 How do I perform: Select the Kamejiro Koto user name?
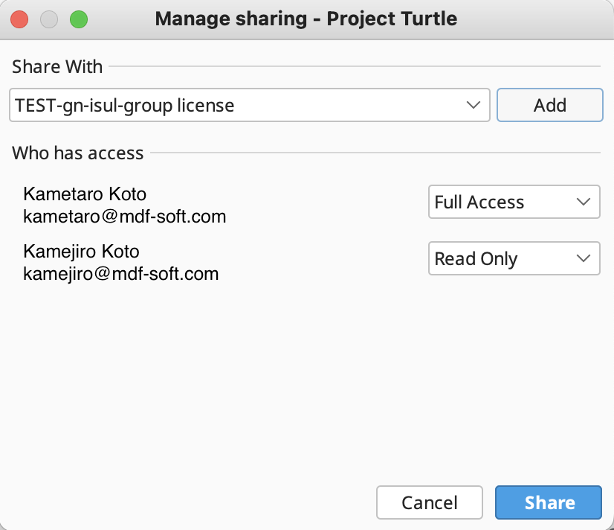[81, 251]
